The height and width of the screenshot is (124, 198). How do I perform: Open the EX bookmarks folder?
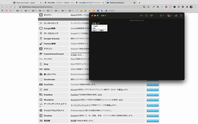click(x=28, y=11)
